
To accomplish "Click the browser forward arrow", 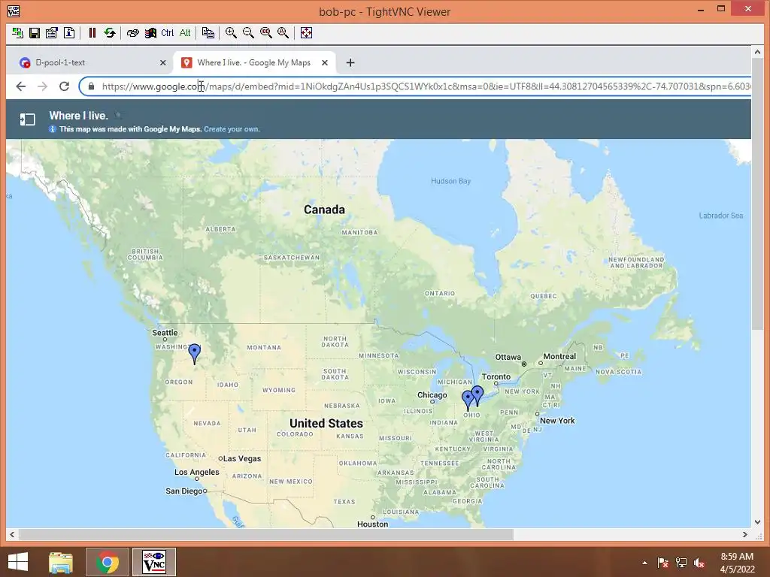I will coord(43,86).
